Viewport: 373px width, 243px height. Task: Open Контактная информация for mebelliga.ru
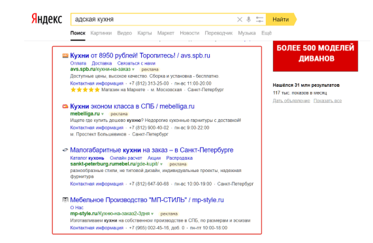(97, 128)
